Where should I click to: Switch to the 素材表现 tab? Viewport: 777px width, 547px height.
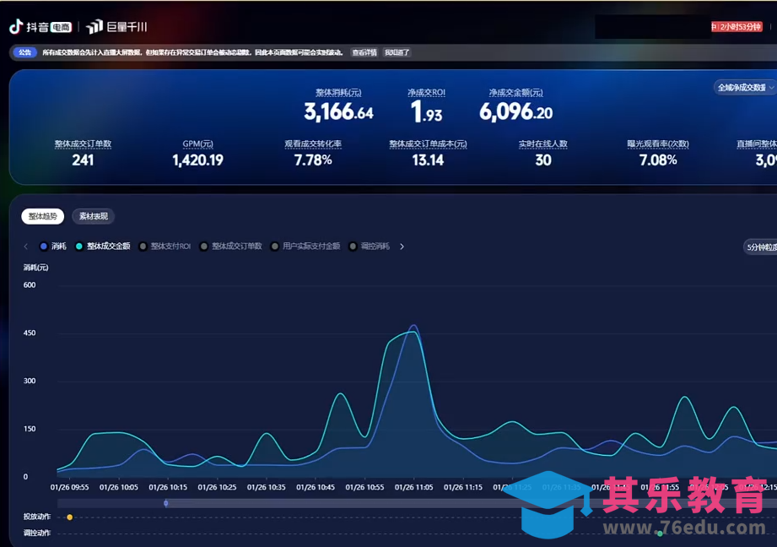[93, 216]
